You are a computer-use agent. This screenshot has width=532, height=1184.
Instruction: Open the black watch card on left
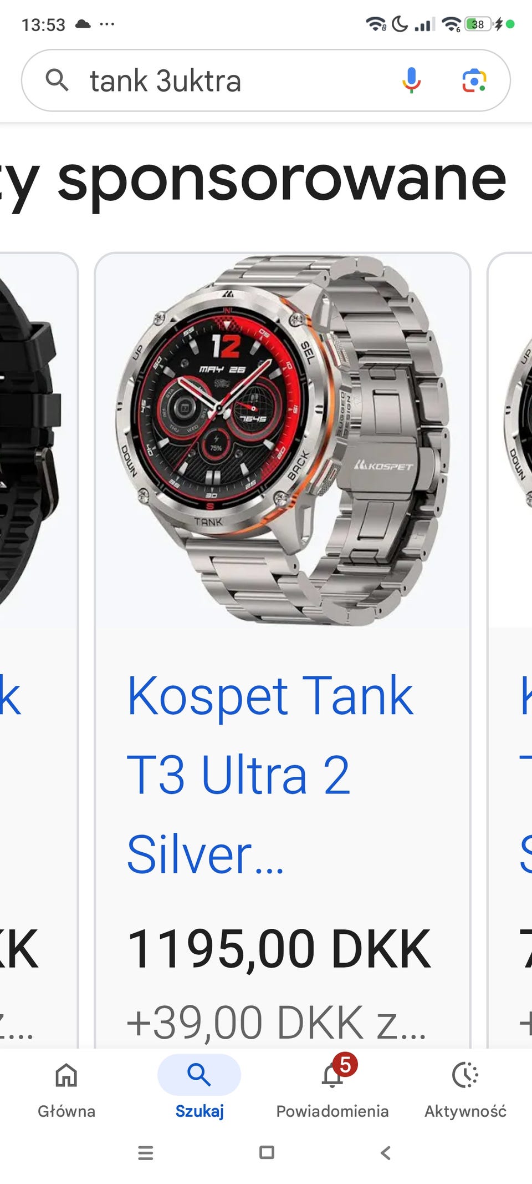pos(38,649)
